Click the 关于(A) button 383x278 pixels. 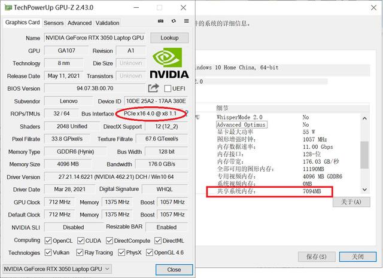(x=351, y=202)
